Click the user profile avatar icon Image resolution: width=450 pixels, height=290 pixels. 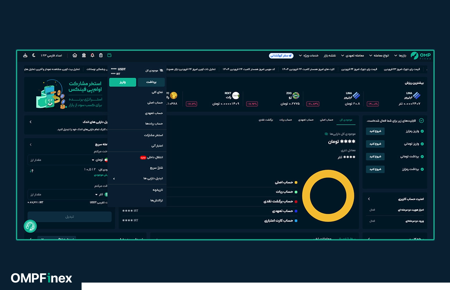click(x=84, y=55)
